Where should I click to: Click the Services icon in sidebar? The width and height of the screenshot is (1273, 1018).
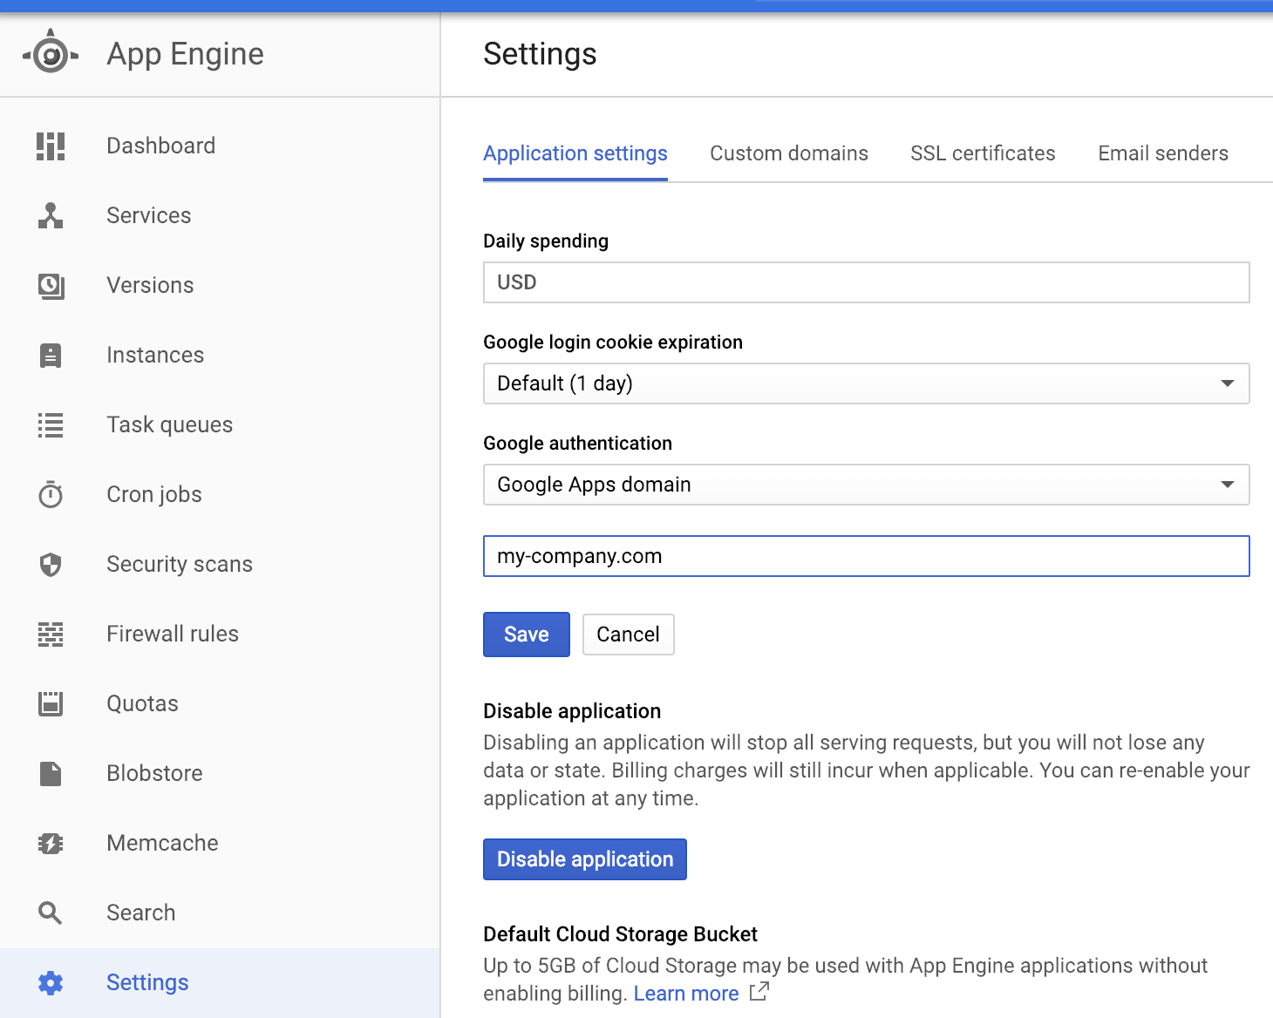point(51,216)
